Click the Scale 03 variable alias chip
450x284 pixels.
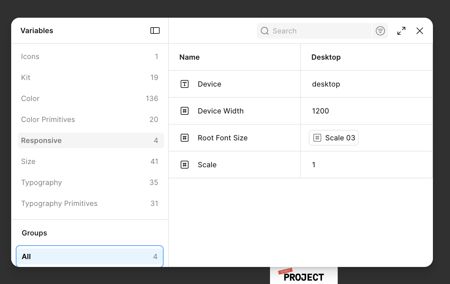tap(334, 138)
